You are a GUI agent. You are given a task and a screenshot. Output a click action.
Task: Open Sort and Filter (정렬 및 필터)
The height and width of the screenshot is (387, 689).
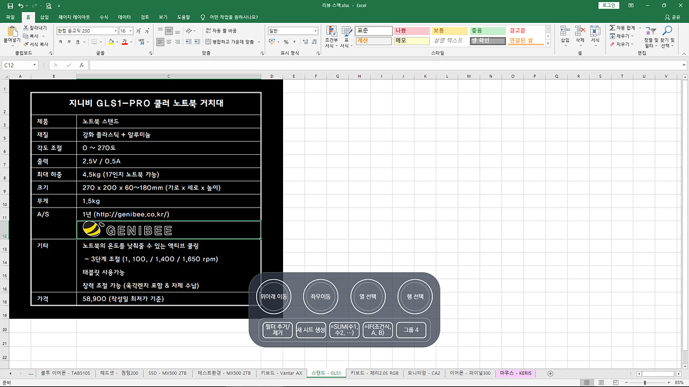[651, 37]
